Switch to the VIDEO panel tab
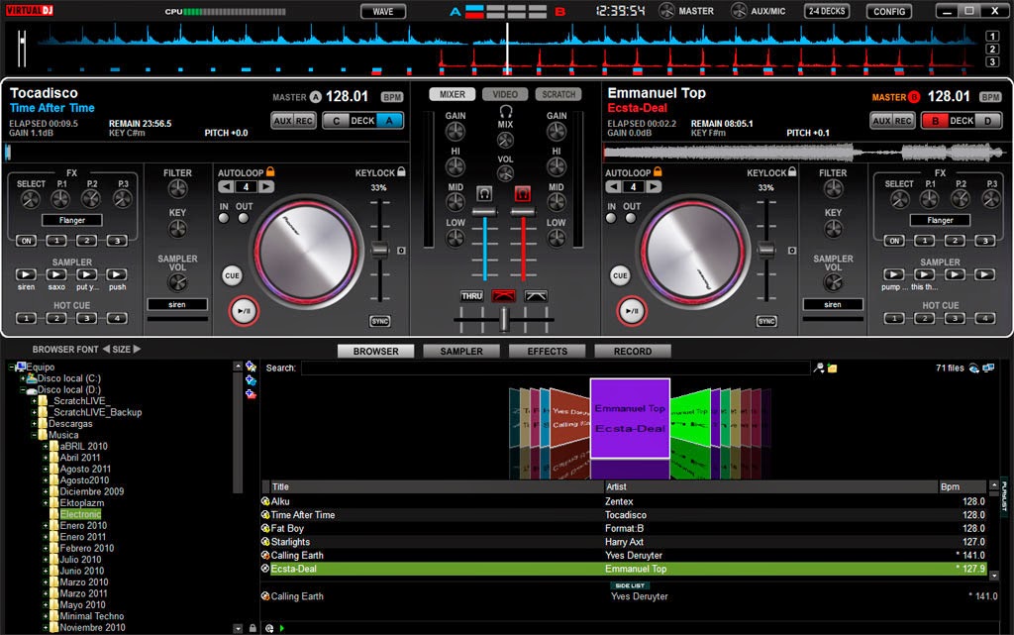 505,94
